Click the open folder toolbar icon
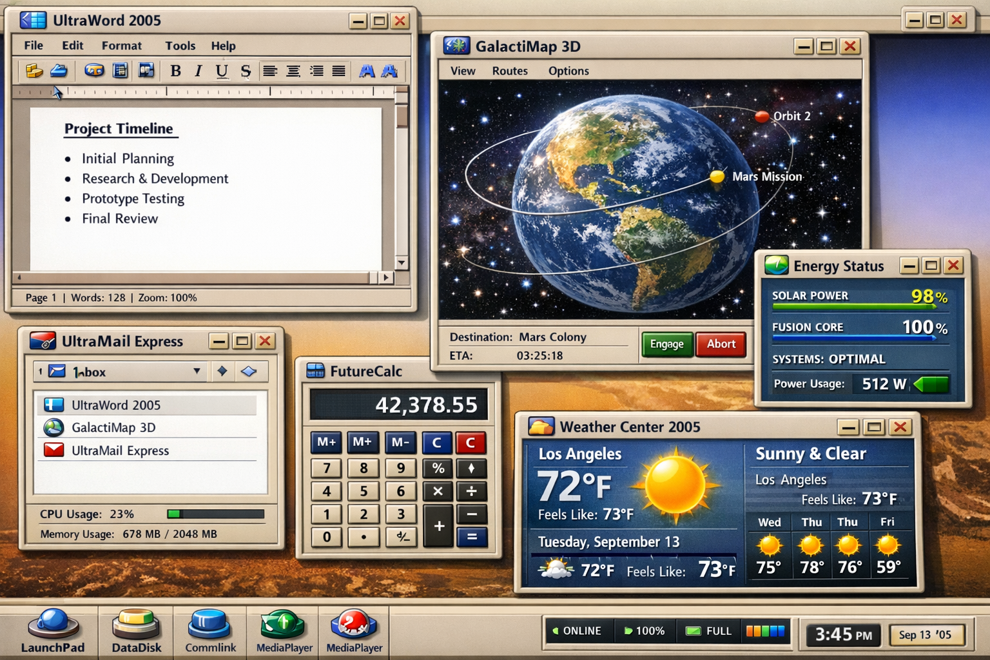The width and height of the screenshot is (990, 660). tap(34, 71)
